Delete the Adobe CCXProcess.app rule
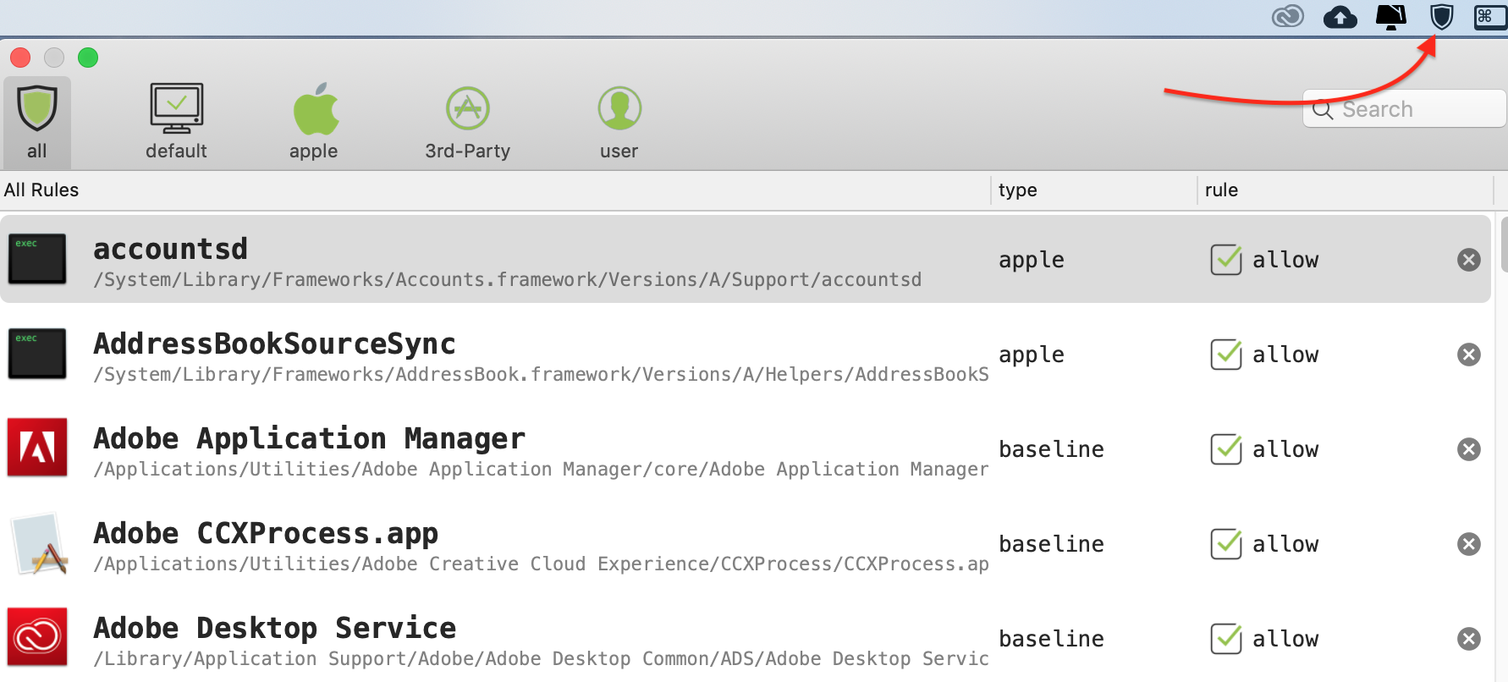The width and height of the screenshot is (1508, 682). click(x=1468, y=544)
